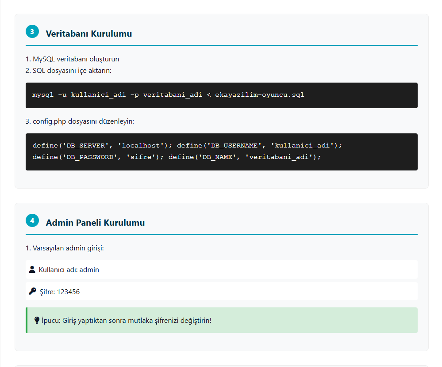Click the DB_SERVER define line in config code

coord(102,145)
